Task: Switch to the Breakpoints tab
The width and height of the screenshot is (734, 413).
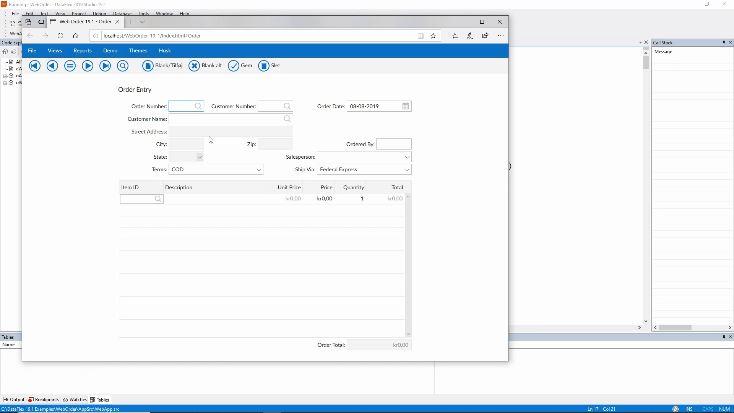Action: point(44,400)
